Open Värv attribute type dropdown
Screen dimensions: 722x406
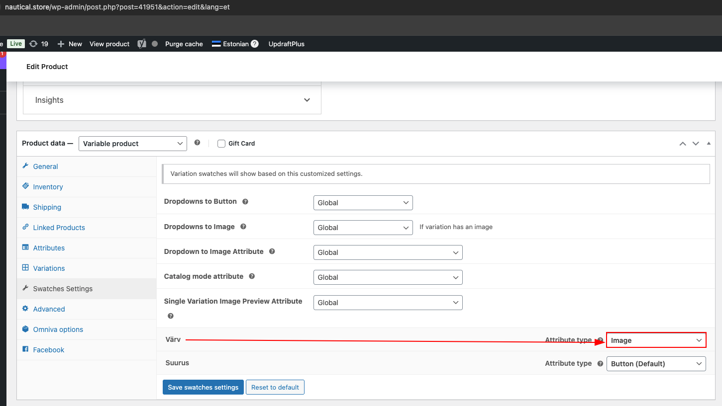tap(656, 340)
